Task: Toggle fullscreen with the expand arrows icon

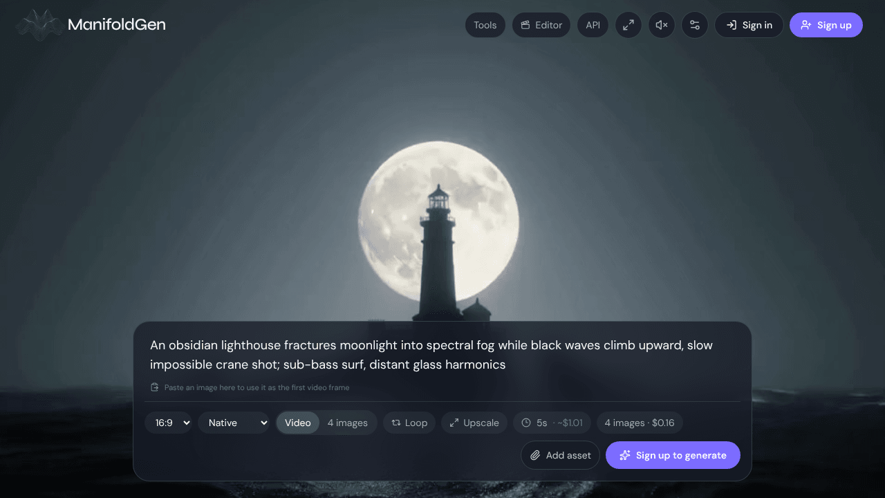Action: [x=628, y=25]
